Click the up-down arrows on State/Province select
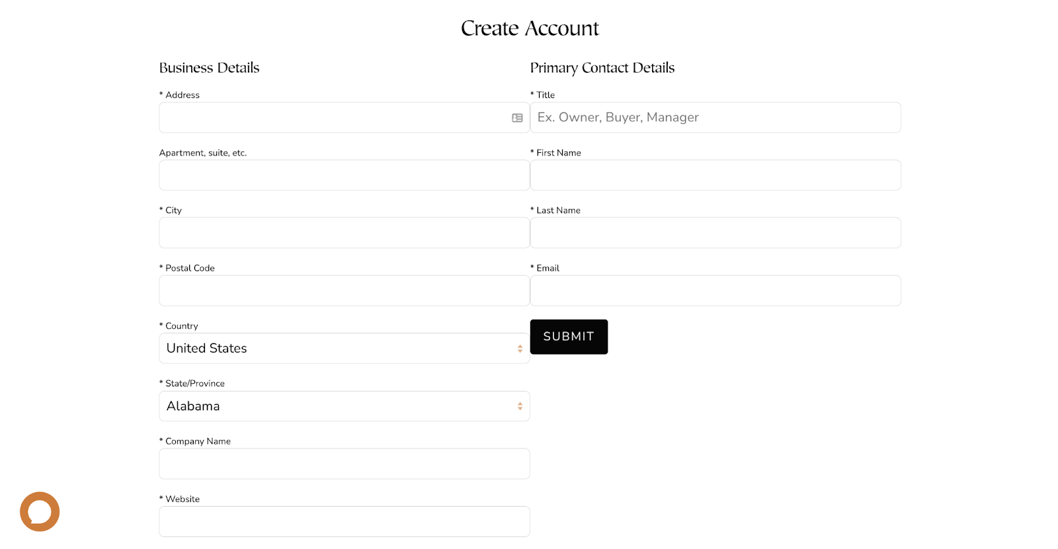Viewport: 1058px width, 549px height. pos(520,406)
